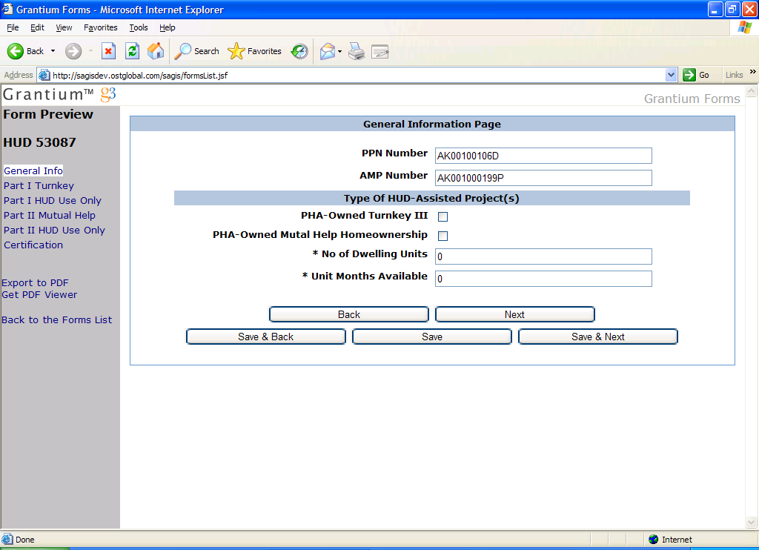Click the address bar URL text

tap(140, 76)
